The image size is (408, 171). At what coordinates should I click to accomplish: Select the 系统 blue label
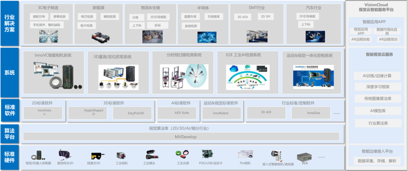9,72
